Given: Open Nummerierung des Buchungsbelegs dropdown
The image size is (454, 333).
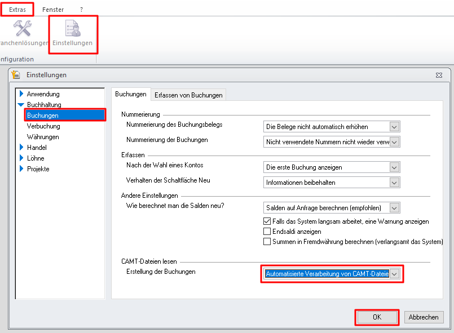Looking at the screenshot, I should [x=394, y=127].
